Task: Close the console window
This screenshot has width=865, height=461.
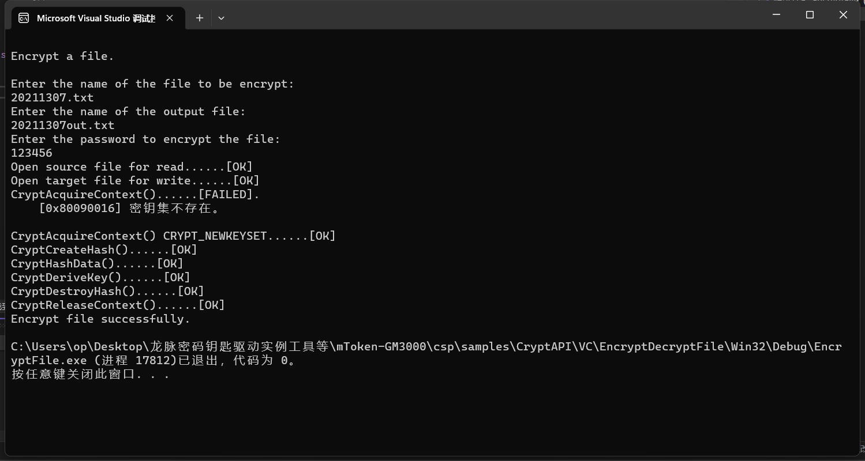Action: pyautogui.click(x=843, y=15)
